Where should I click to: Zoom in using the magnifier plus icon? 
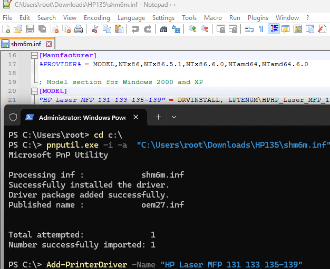coord(193,29)
